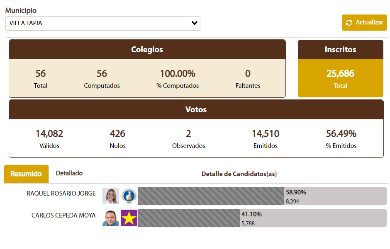Click Carlos Cepeda Moya's 41.10% vote bar
This screenshot has width=390, height=249.
click(x=189, y=218)
